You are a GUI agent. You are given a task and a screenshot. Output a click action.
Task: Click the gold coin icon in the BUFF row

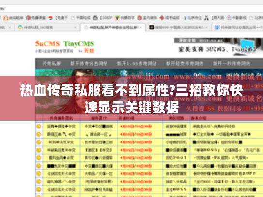pos(39,174)
